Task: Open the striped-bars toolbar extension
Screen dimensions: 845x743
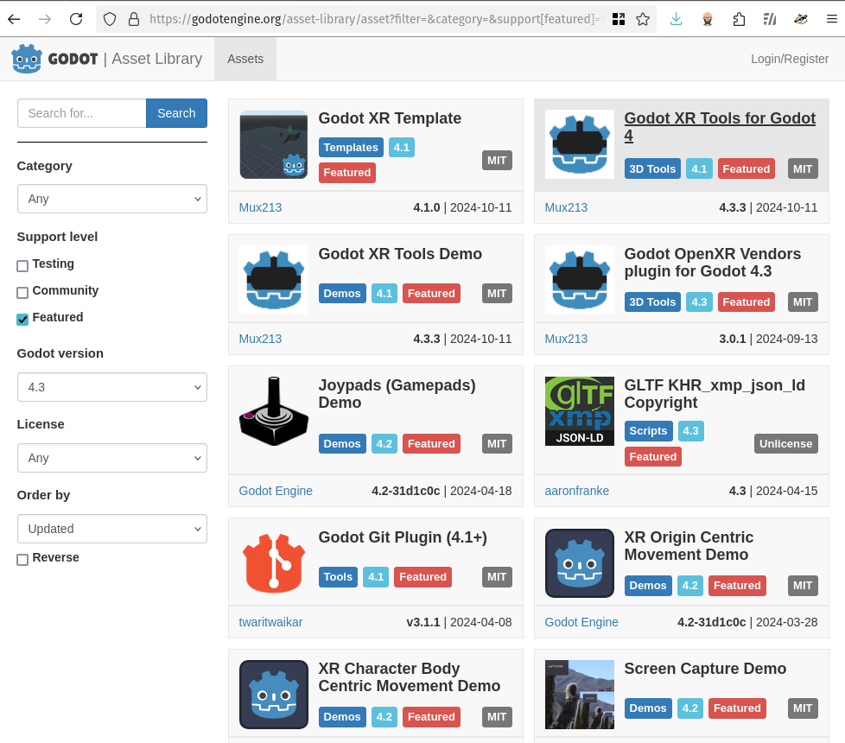Action: 770,19
